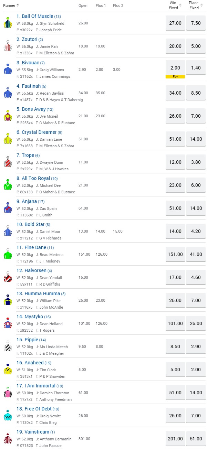Click I Am Immortal pink silks icon

click(x=8, y=393)
